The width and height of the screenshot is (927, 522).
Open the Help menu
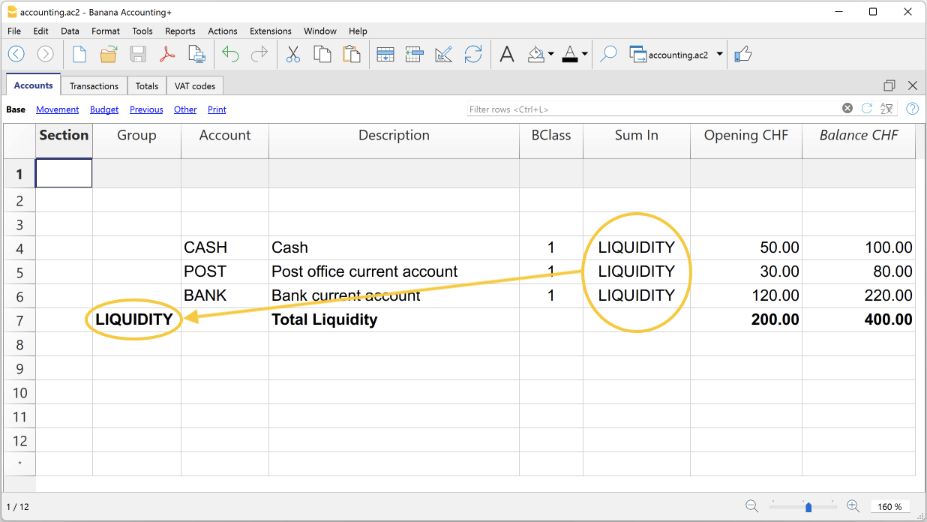point(358,31)
